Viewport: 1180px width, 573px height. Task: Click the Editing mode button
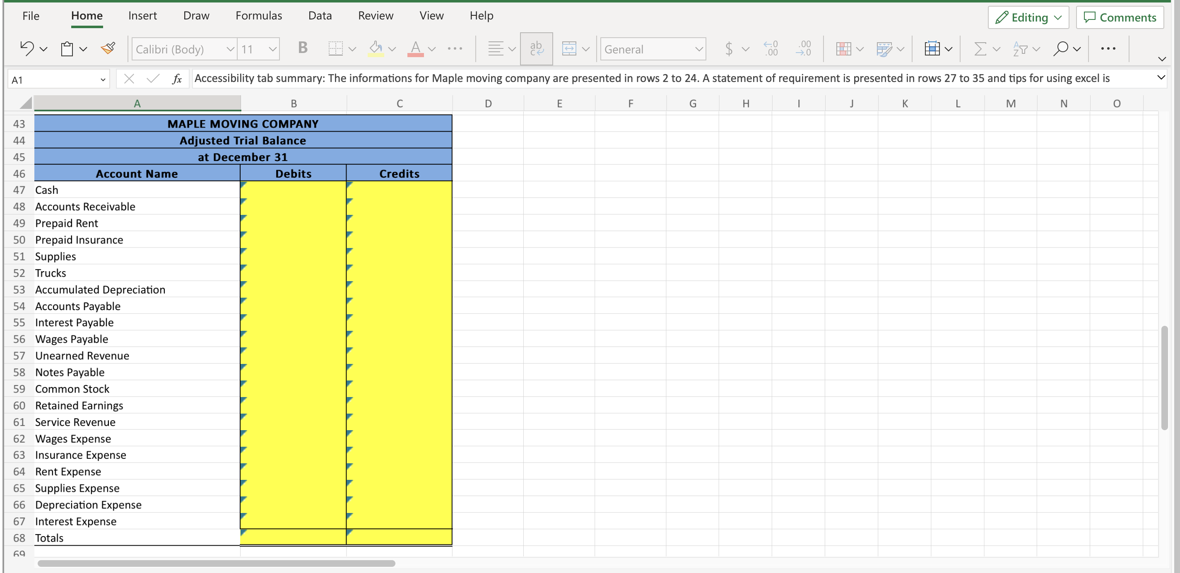1028,17
